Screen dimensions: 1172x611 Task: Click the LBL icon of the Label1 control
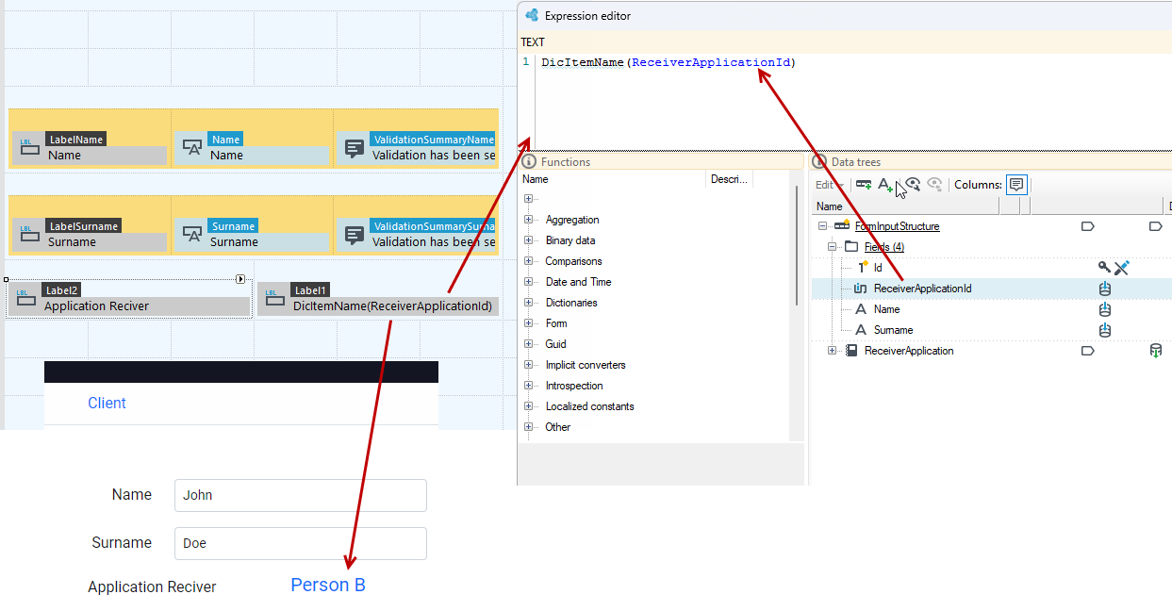pyautogui.click(x=274, y=298)
